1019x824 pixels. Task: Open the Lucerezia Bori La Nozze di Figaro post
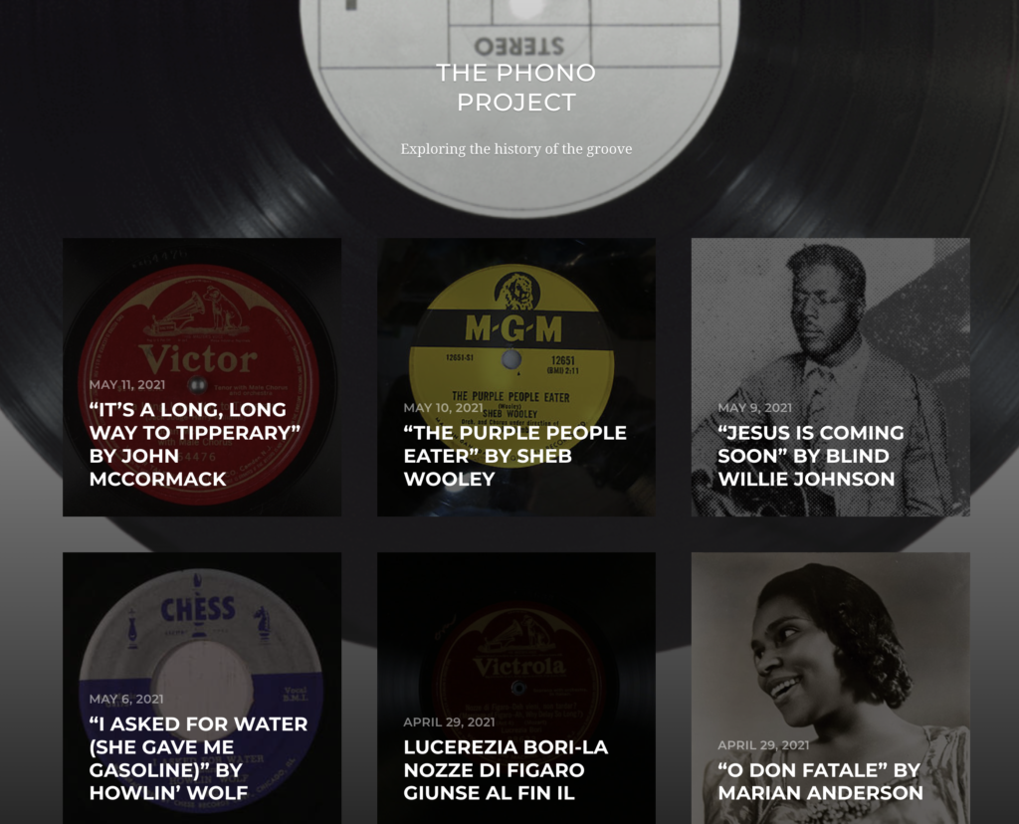[506, 770]
